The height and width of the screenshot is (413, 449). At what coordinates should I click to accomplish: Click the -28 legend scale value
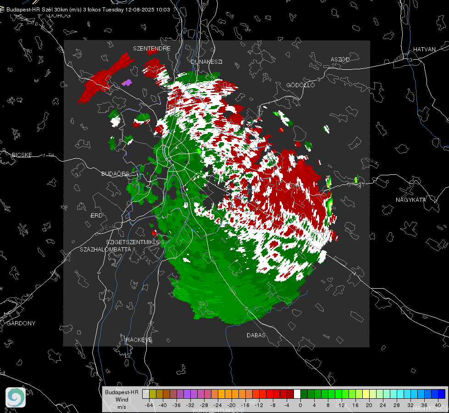204,405
